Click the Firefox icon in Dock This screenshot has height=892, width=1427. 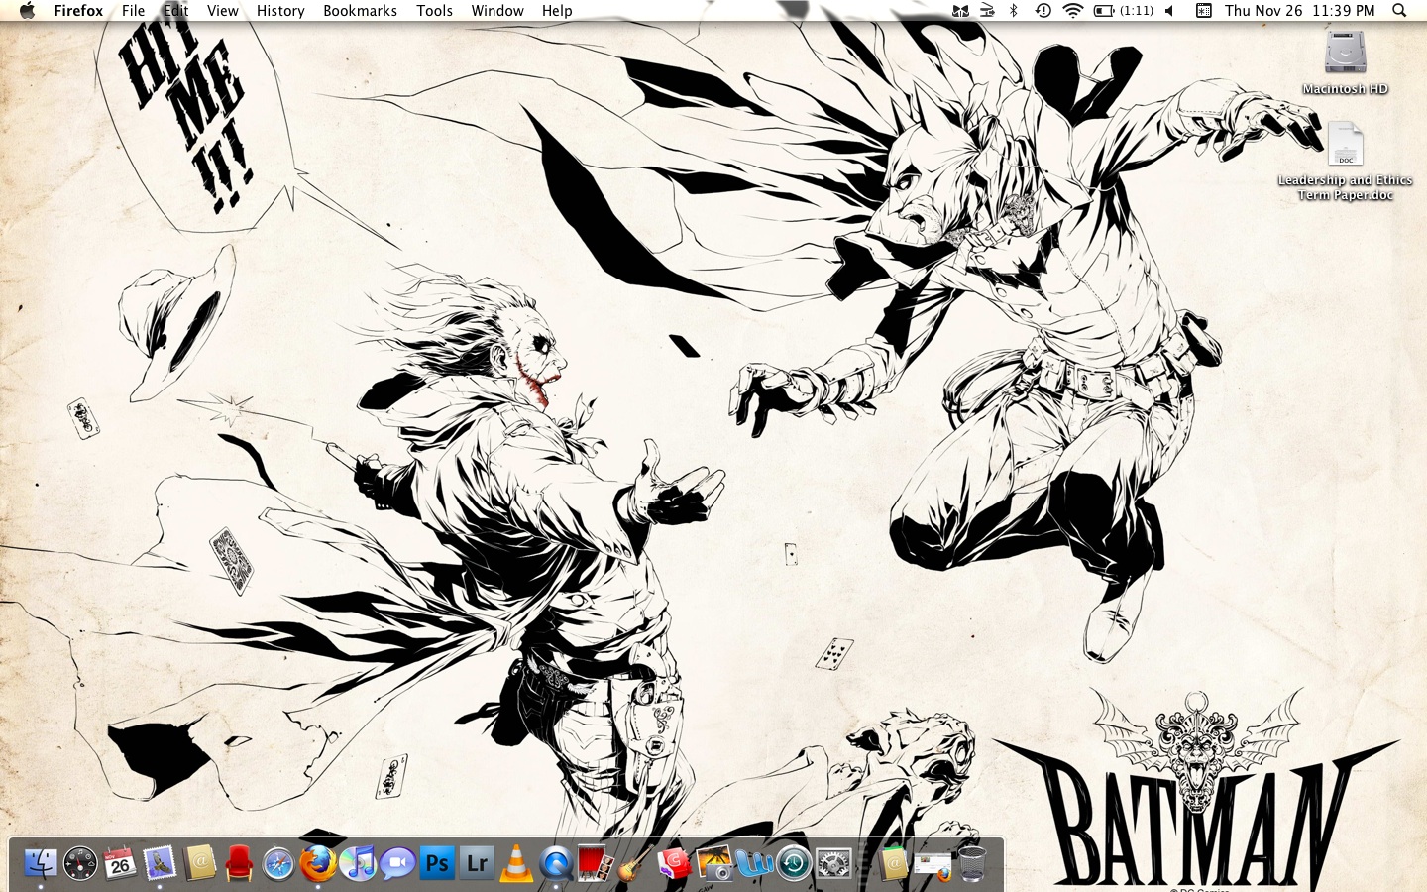[x=318, y=863]
